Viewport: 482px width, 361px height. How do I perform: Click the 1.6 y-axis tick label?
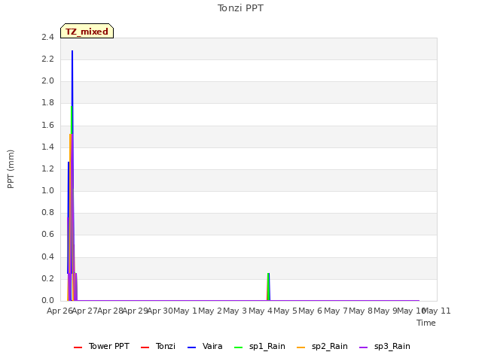(x=47, y=125)
